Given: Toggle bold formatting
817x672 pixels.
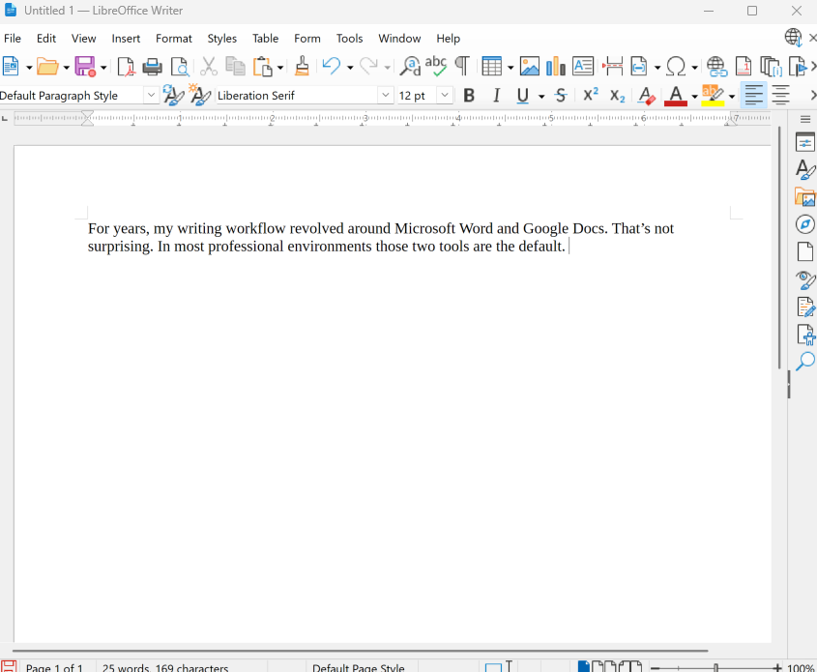Looking at the screenshot, I should click(x=469, y=96).
